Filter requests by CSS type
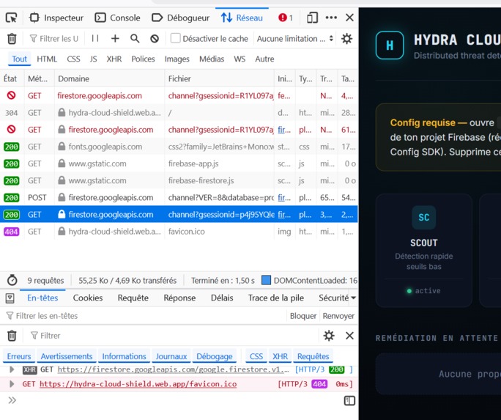The image size is (501, 420). [73, 59]
